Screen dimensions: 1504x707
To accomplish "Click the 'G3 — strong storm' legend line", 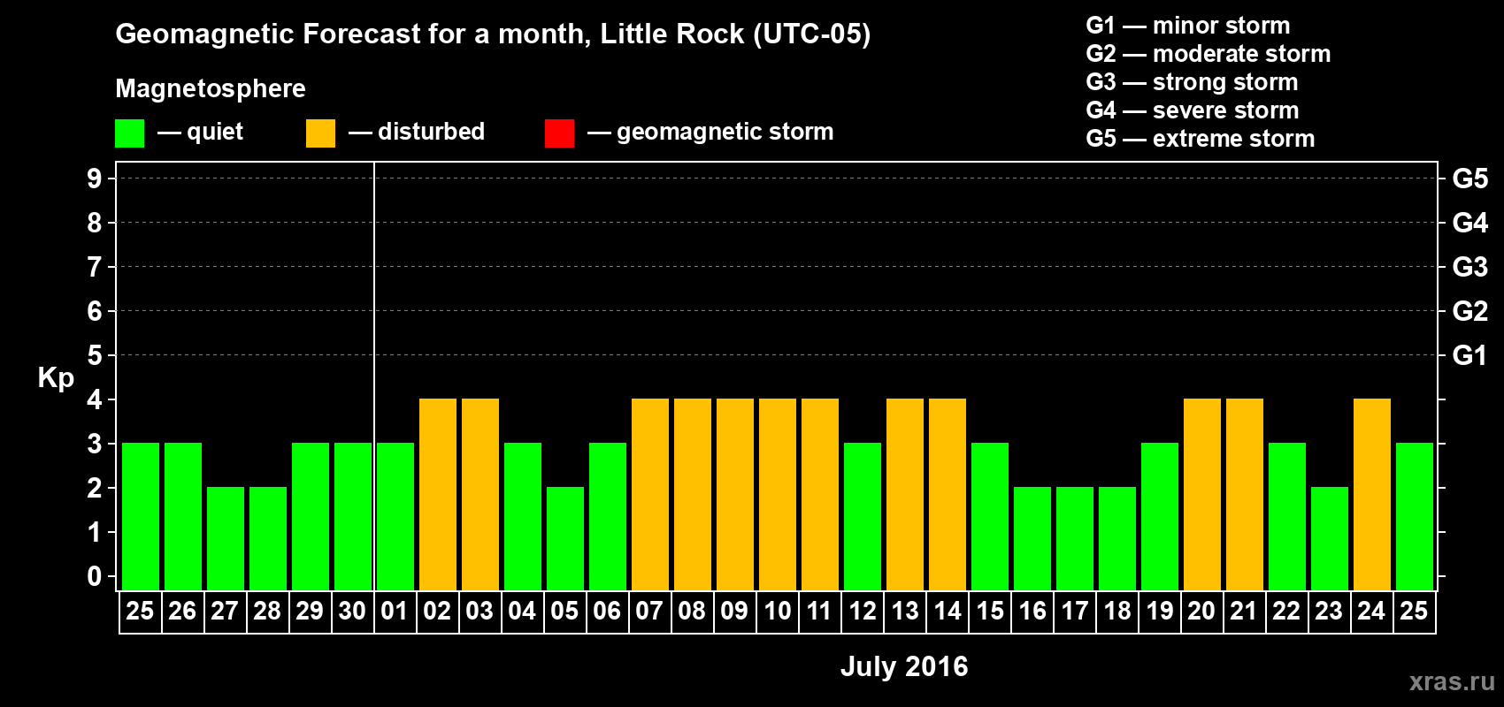I will [1192, 82].
